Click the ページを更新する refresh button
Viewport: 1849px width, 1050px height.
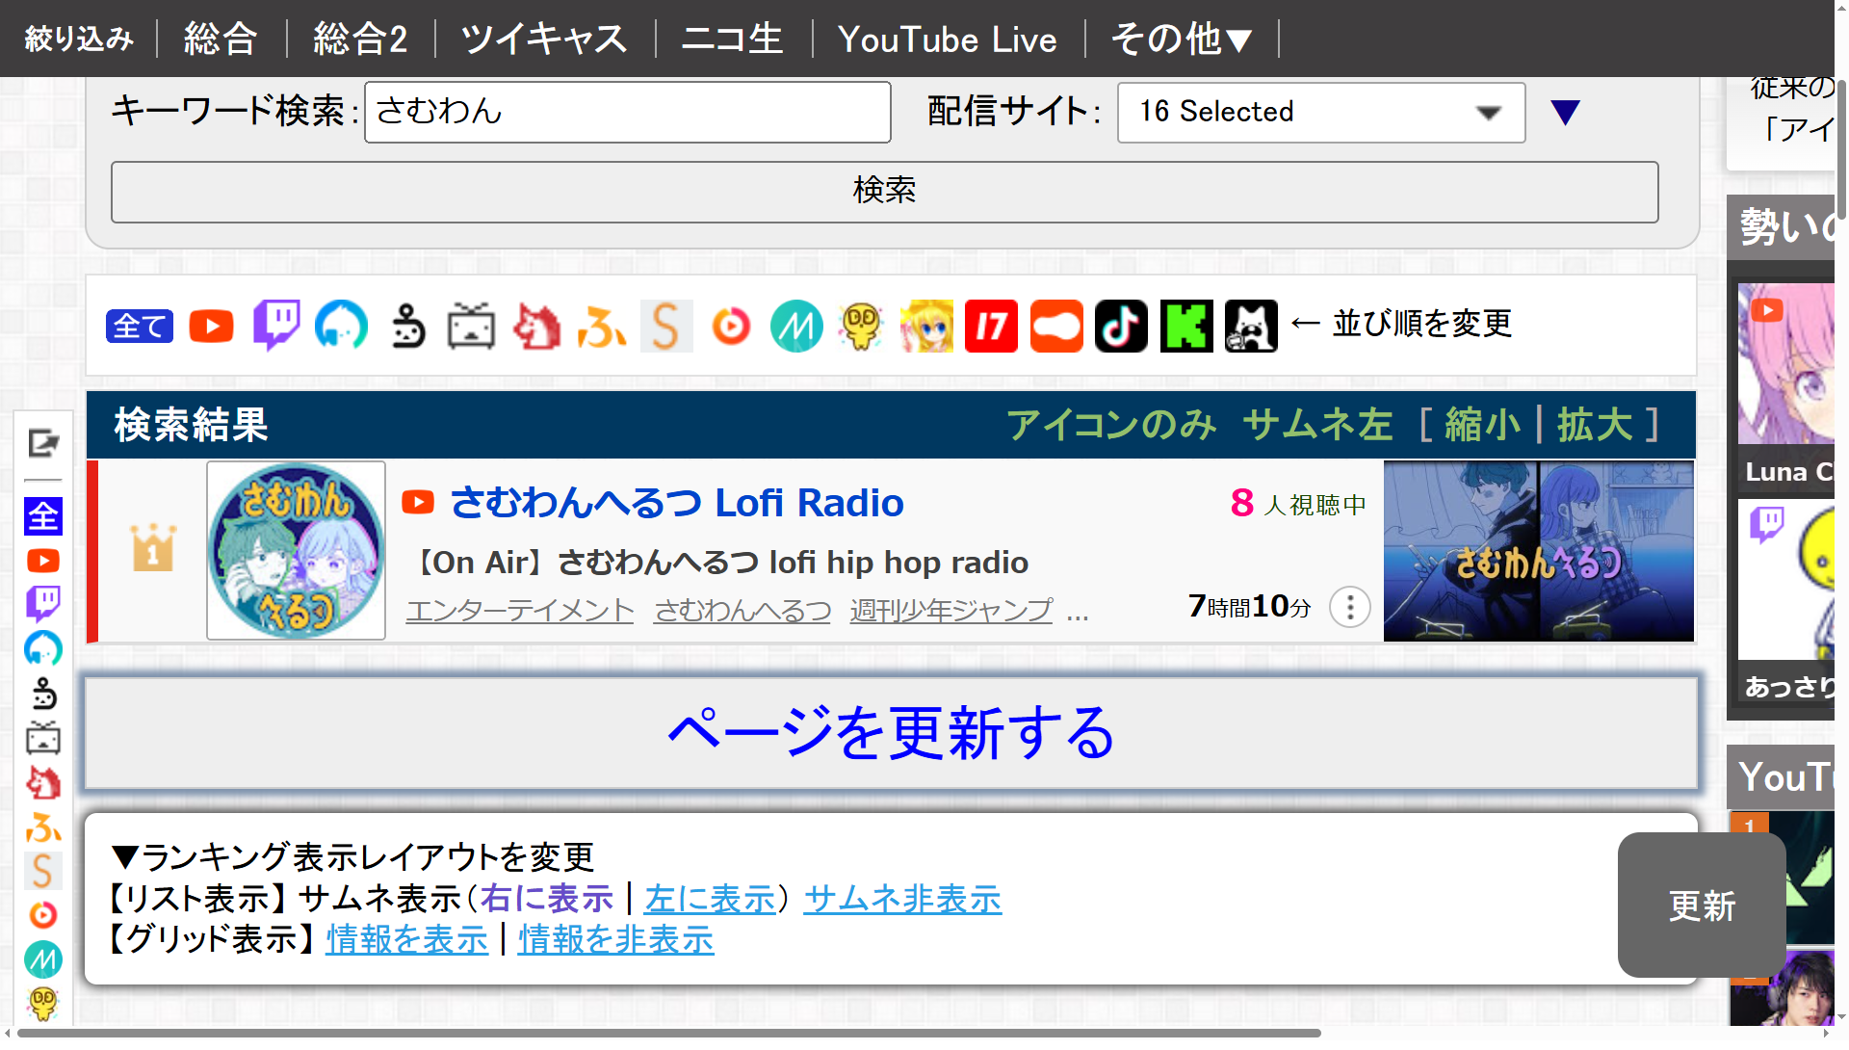pyautogui.click(x=891, y=733)
